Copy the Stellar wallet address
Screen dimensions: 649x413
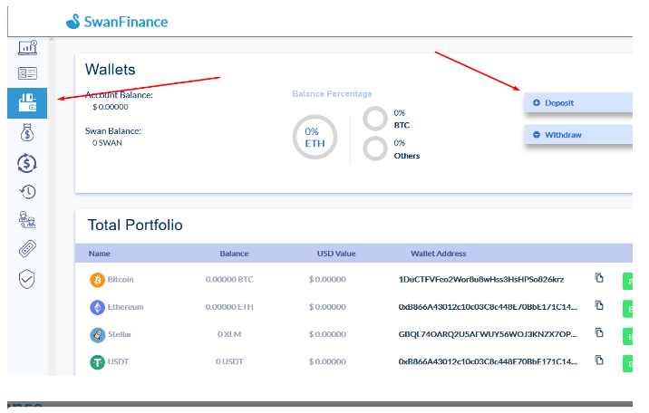click(599, 333)
